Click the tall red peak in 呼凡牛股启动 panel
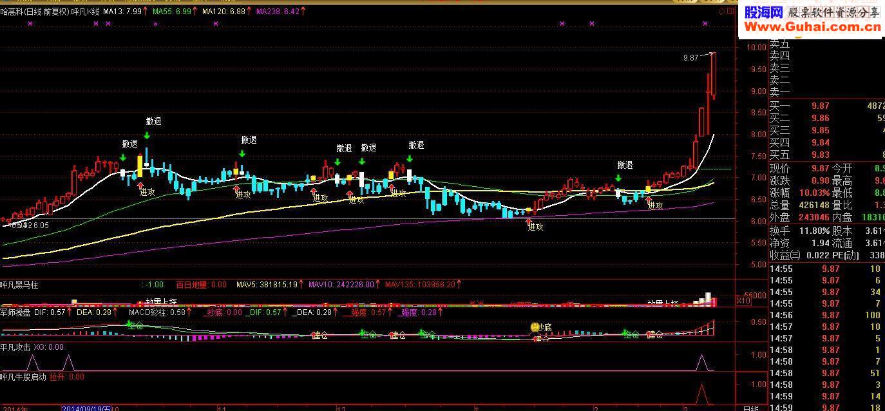Image resolution: width=885 pixels, height=411 pixels. click(703, 394)
